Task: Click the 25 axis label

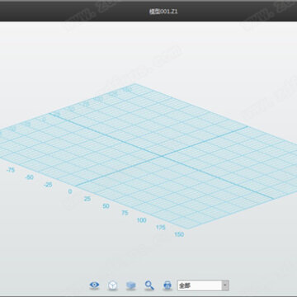Action: point(87,199)
